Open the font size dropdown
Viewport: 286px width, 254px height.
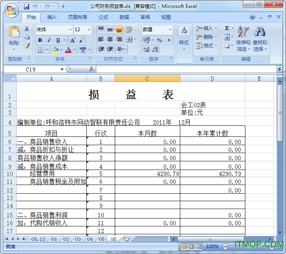click(x=89, y=30)
